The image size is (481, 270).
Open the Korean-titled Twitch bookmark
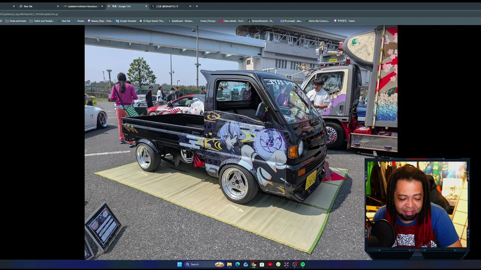(x=344, y=21)
